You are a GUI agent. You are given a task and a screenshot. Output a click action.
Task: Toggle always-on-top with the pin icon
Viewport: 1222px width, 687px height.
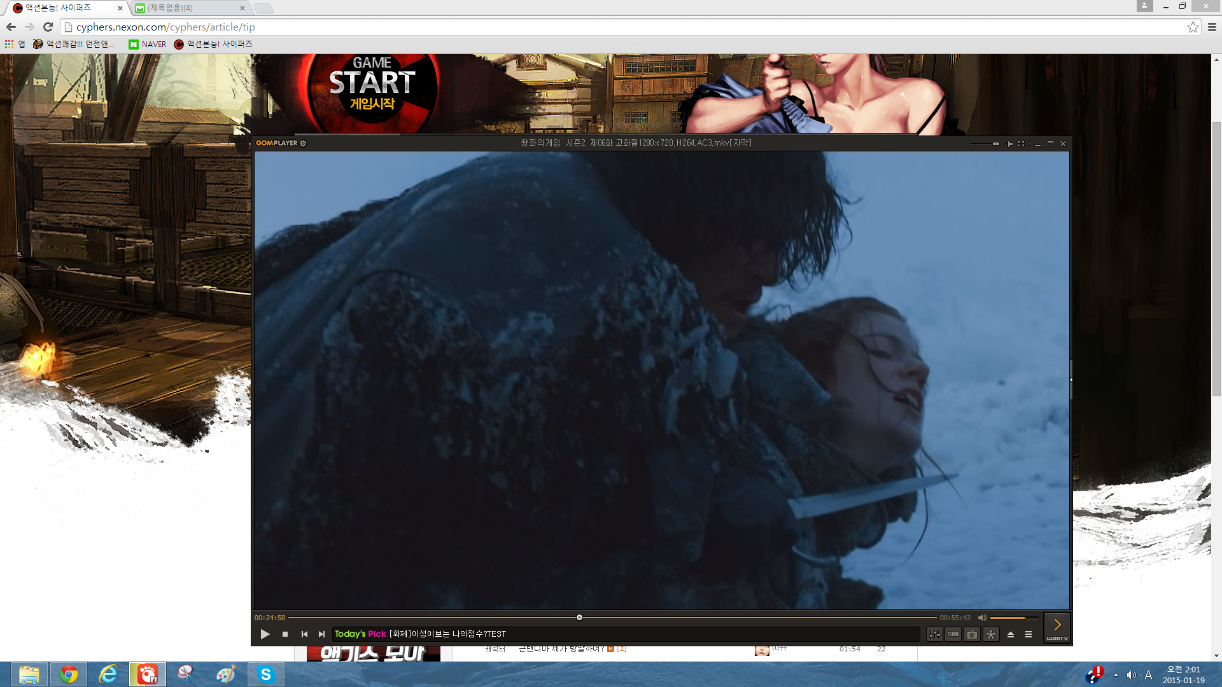[x=1009, y=144]
